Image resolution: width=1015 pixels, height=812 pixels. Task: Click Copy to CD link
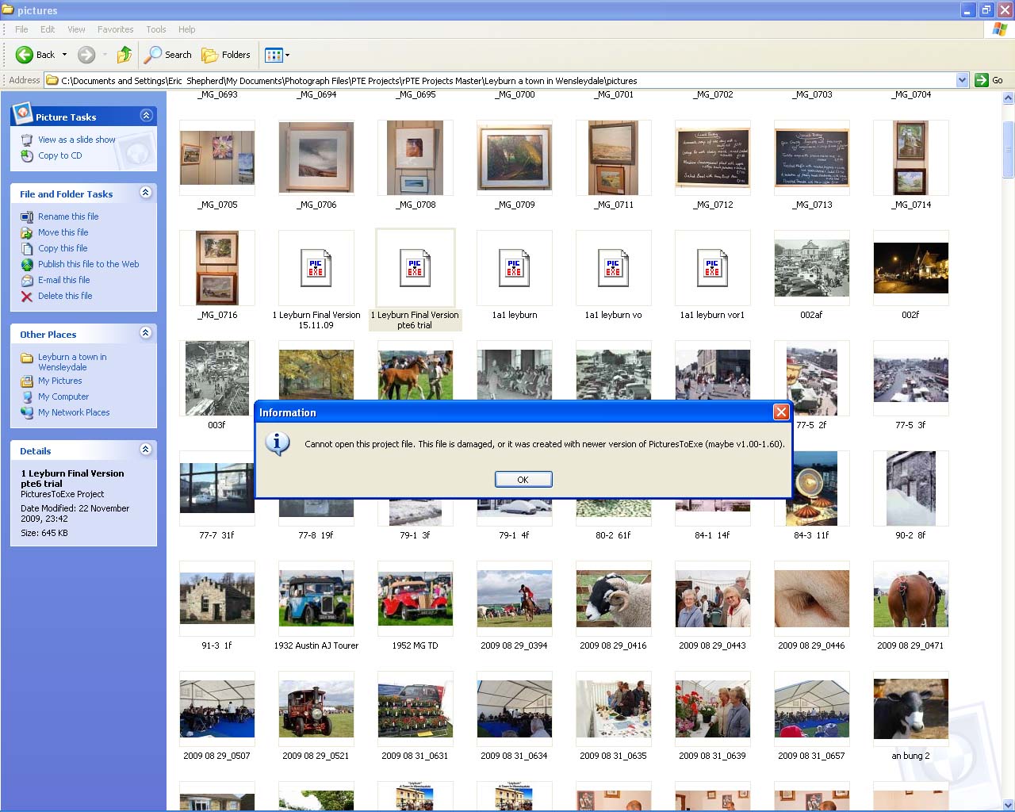(x=59, y=155)
